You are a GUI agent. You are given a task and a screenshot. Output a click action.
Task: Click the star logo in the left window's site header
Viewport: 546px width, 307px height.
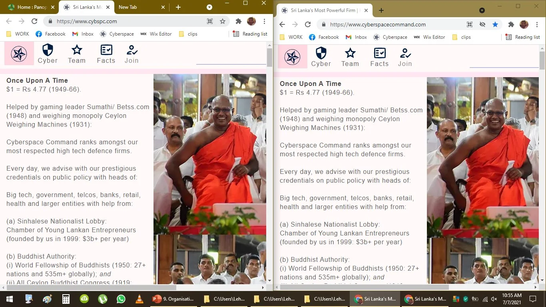(x=19, y=54)
